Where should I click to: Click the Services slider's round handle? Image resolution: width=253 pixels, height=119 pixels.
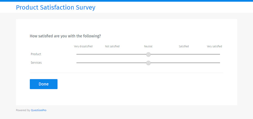click(148, 63)
